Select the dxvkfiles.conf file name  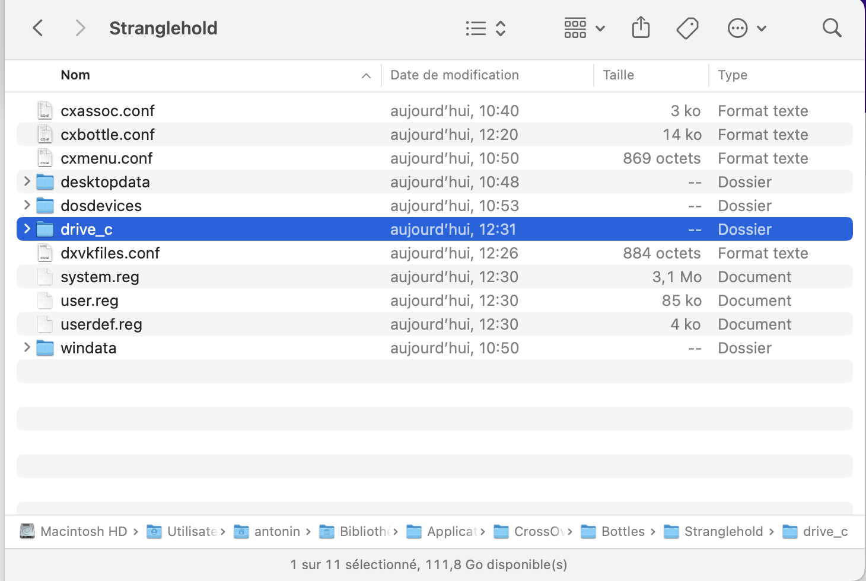pyautogui.click(x=110, y=253)
